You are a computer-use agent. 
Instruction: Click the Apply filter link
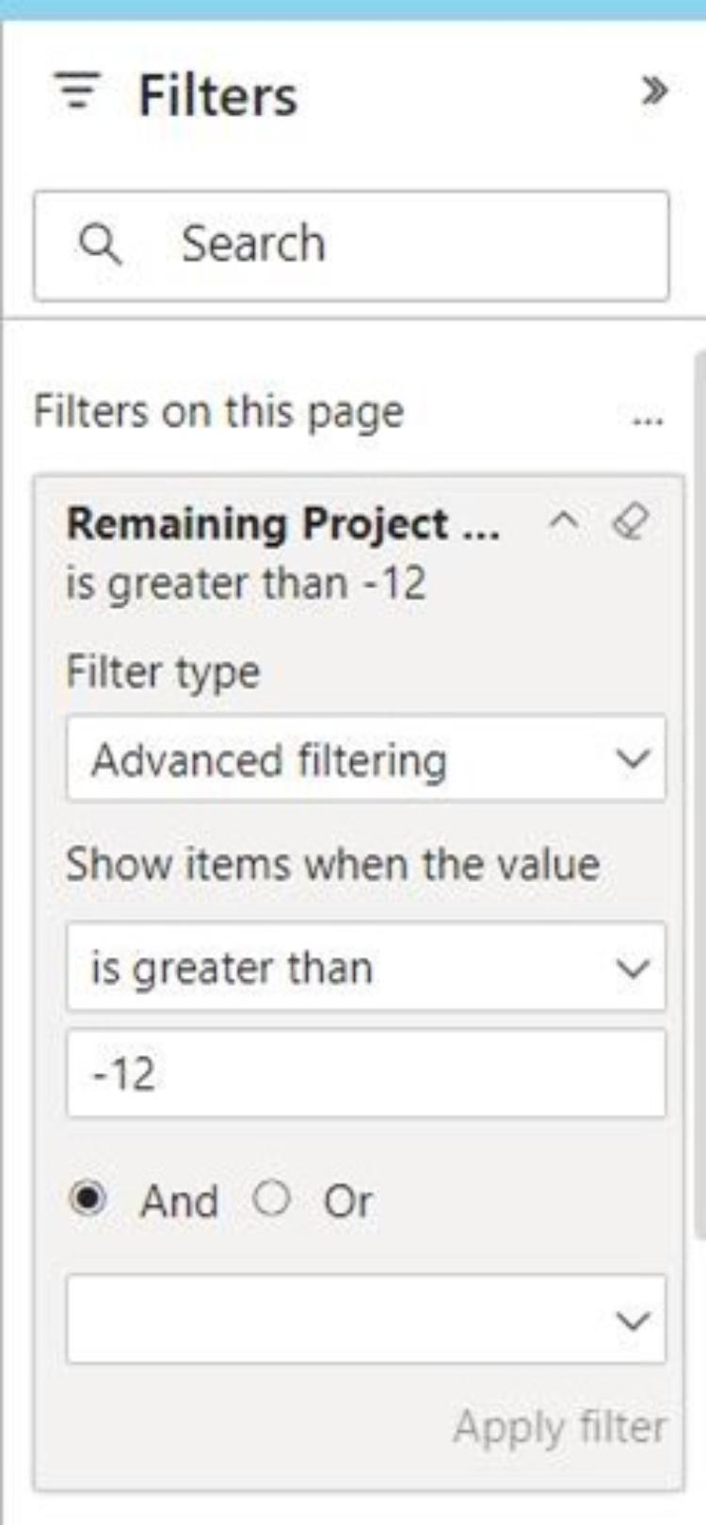pyautogui.click(x=560, y=1427)
